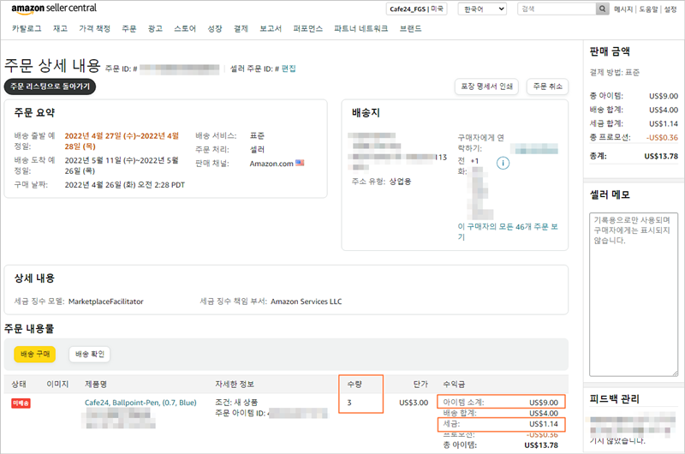Click the purchase date 오전 2:28 PDT text
Screen dimensions: 685x454
(161, 185)
